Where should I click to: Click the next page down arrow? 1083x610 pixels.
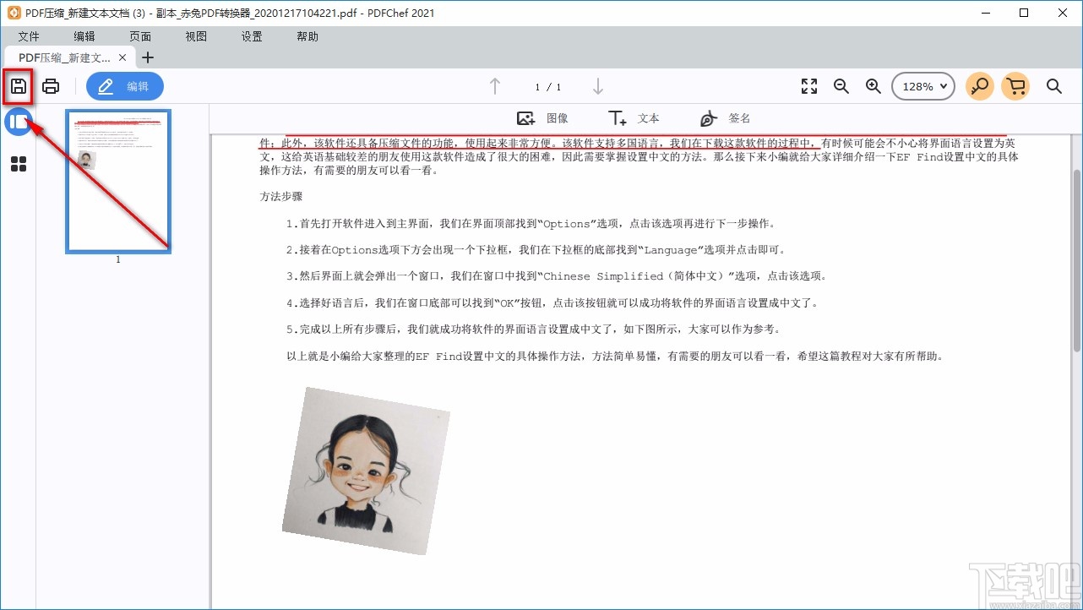(598, 85)
